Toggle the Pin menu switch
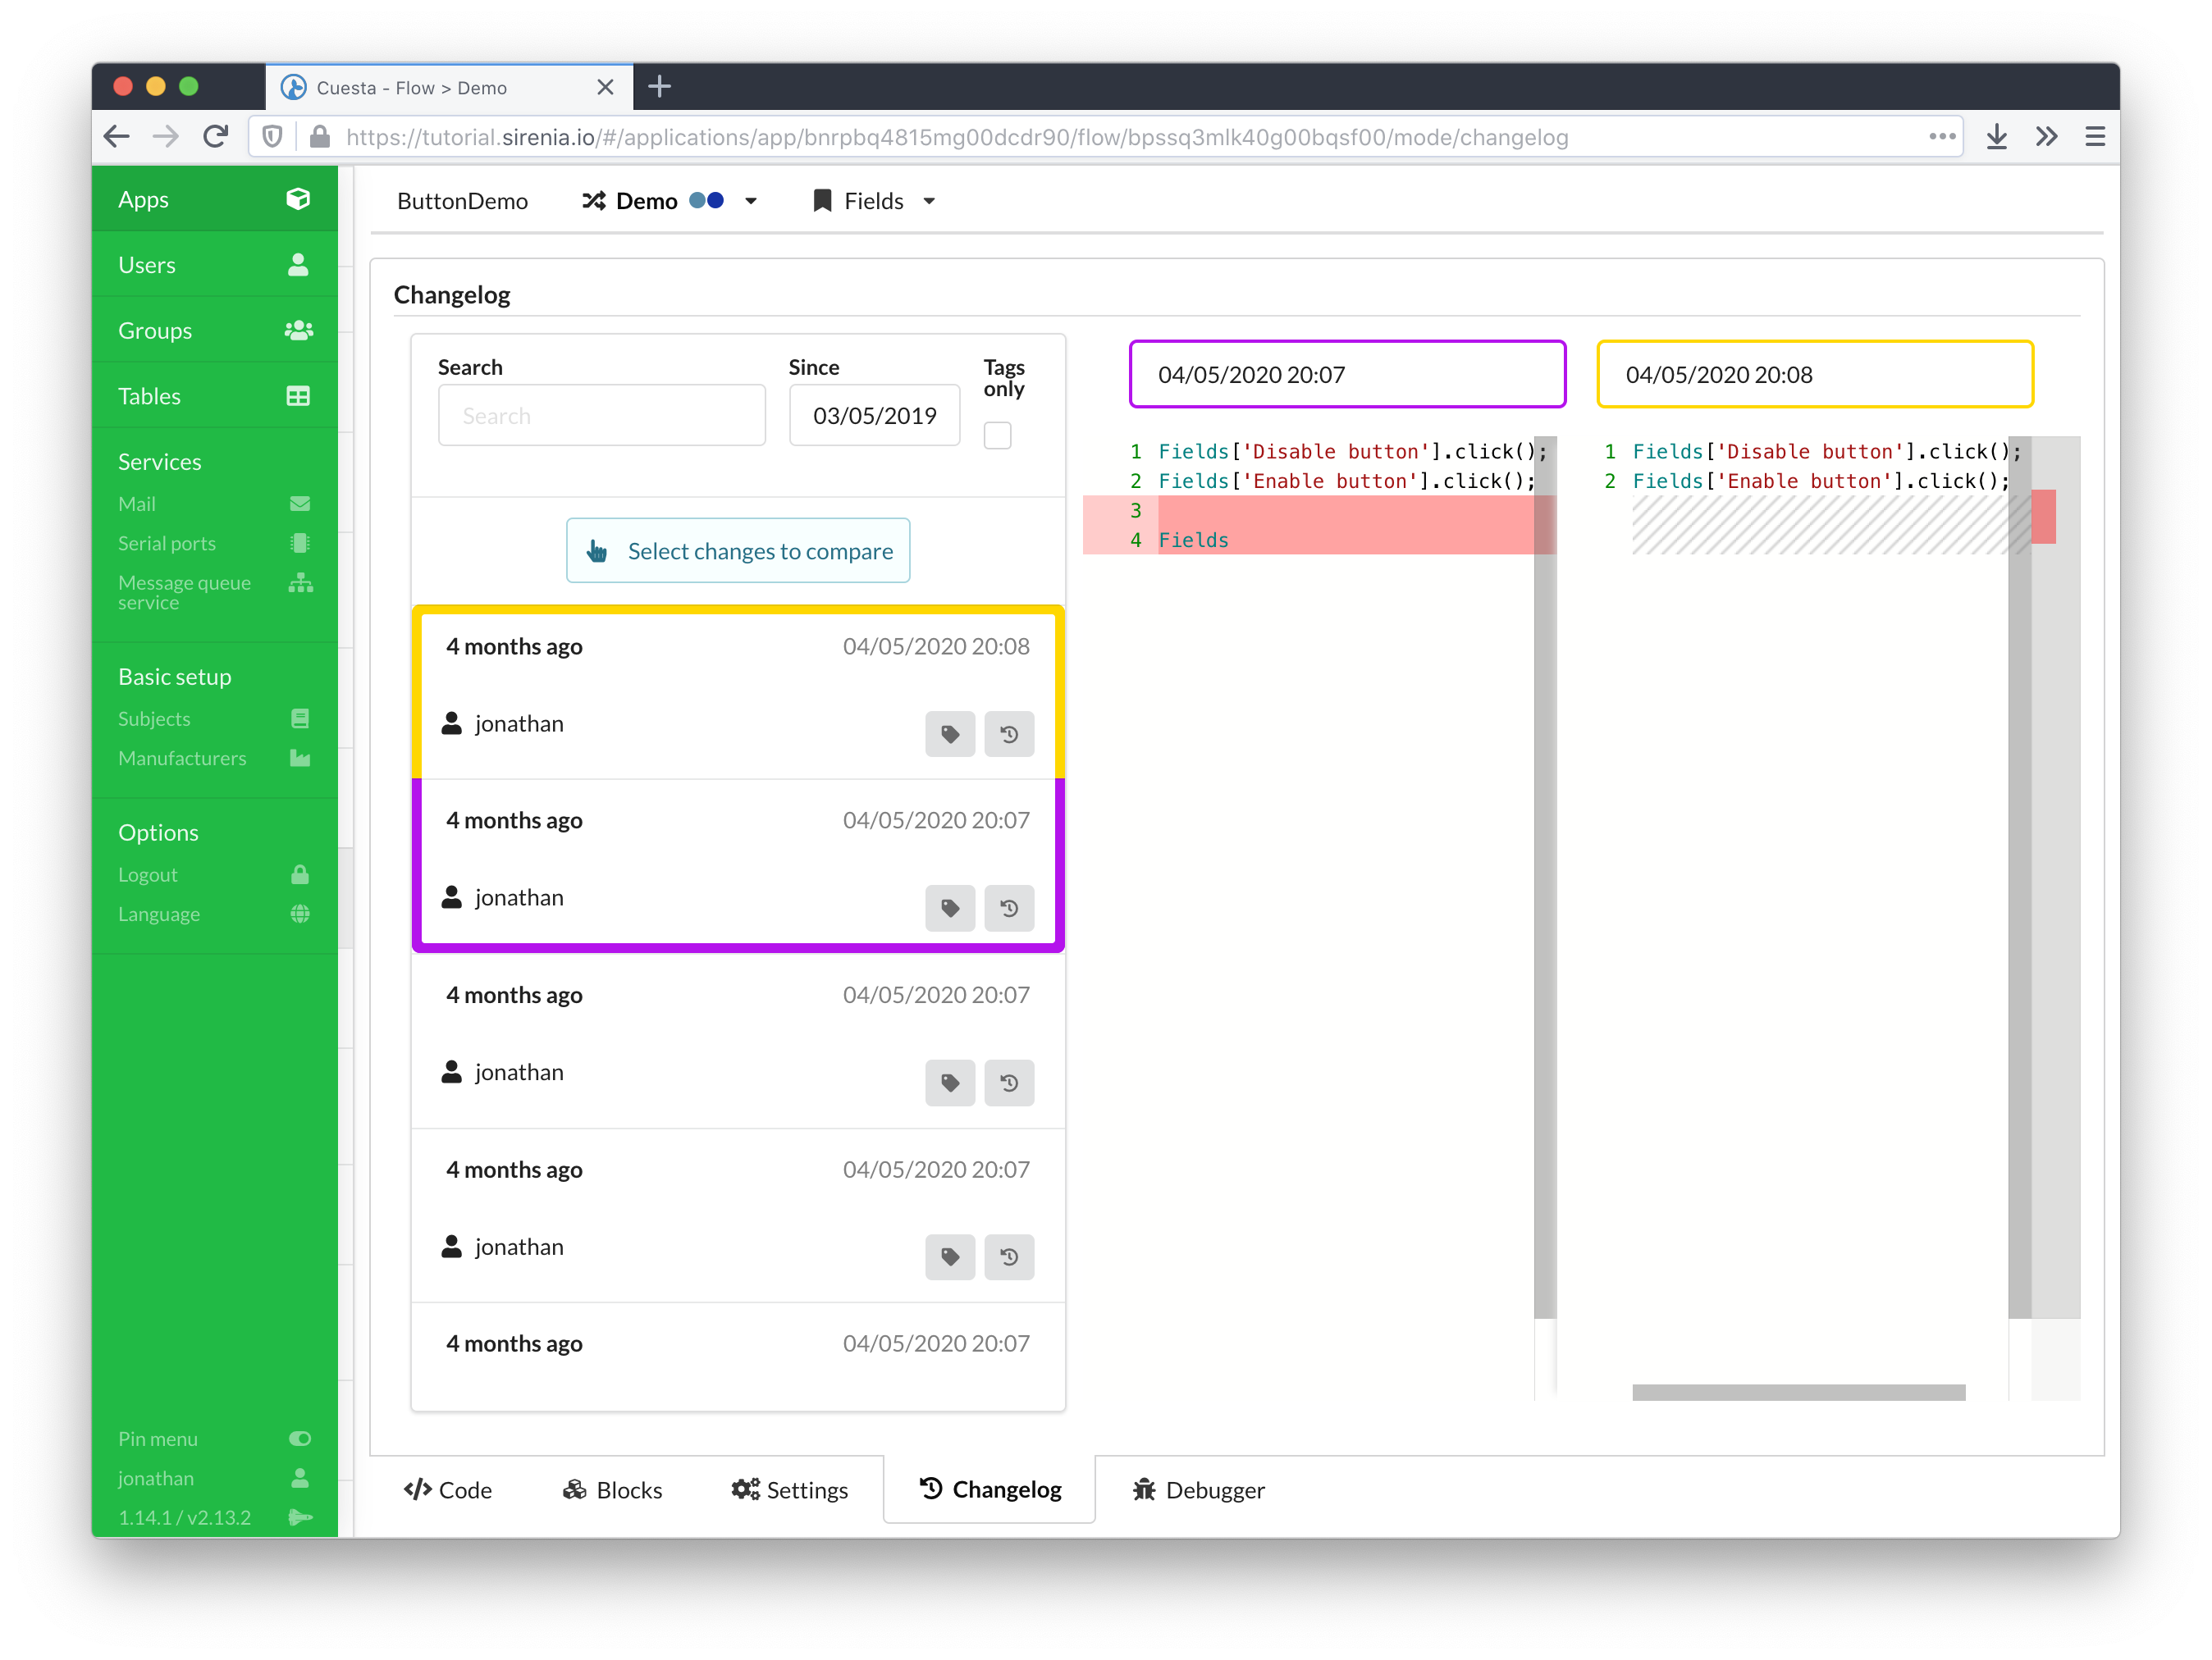 300,1439
